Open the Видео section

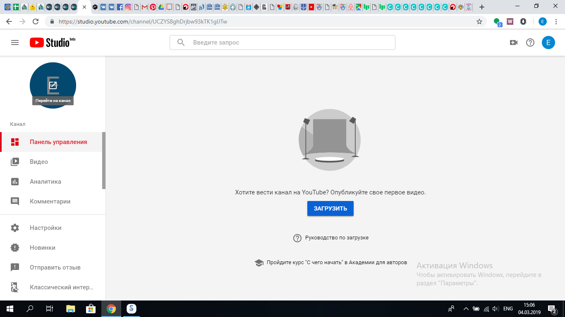(39, 162)
